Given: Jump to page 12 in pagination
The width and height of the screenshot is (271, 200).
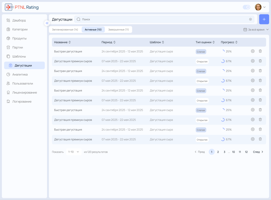Looking at the screenshot, I should pyautogui.click(x=246, y=152).
